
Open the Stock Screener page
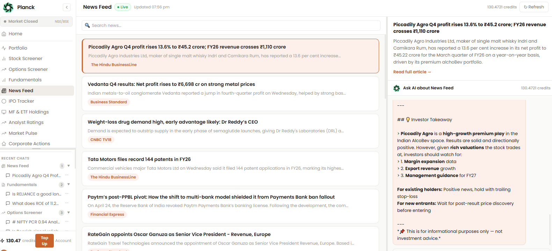26,59
